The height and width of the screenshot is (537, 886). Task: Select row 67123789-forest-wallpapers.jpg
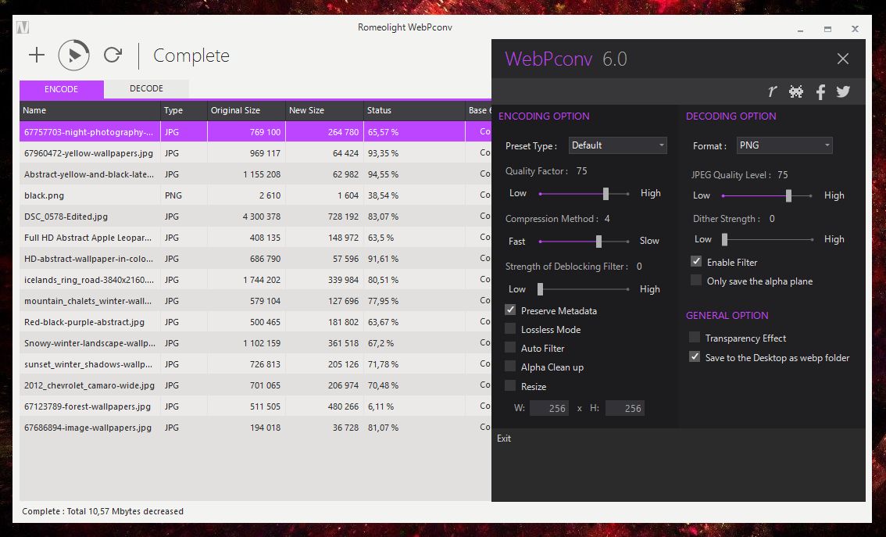point(255,406)
